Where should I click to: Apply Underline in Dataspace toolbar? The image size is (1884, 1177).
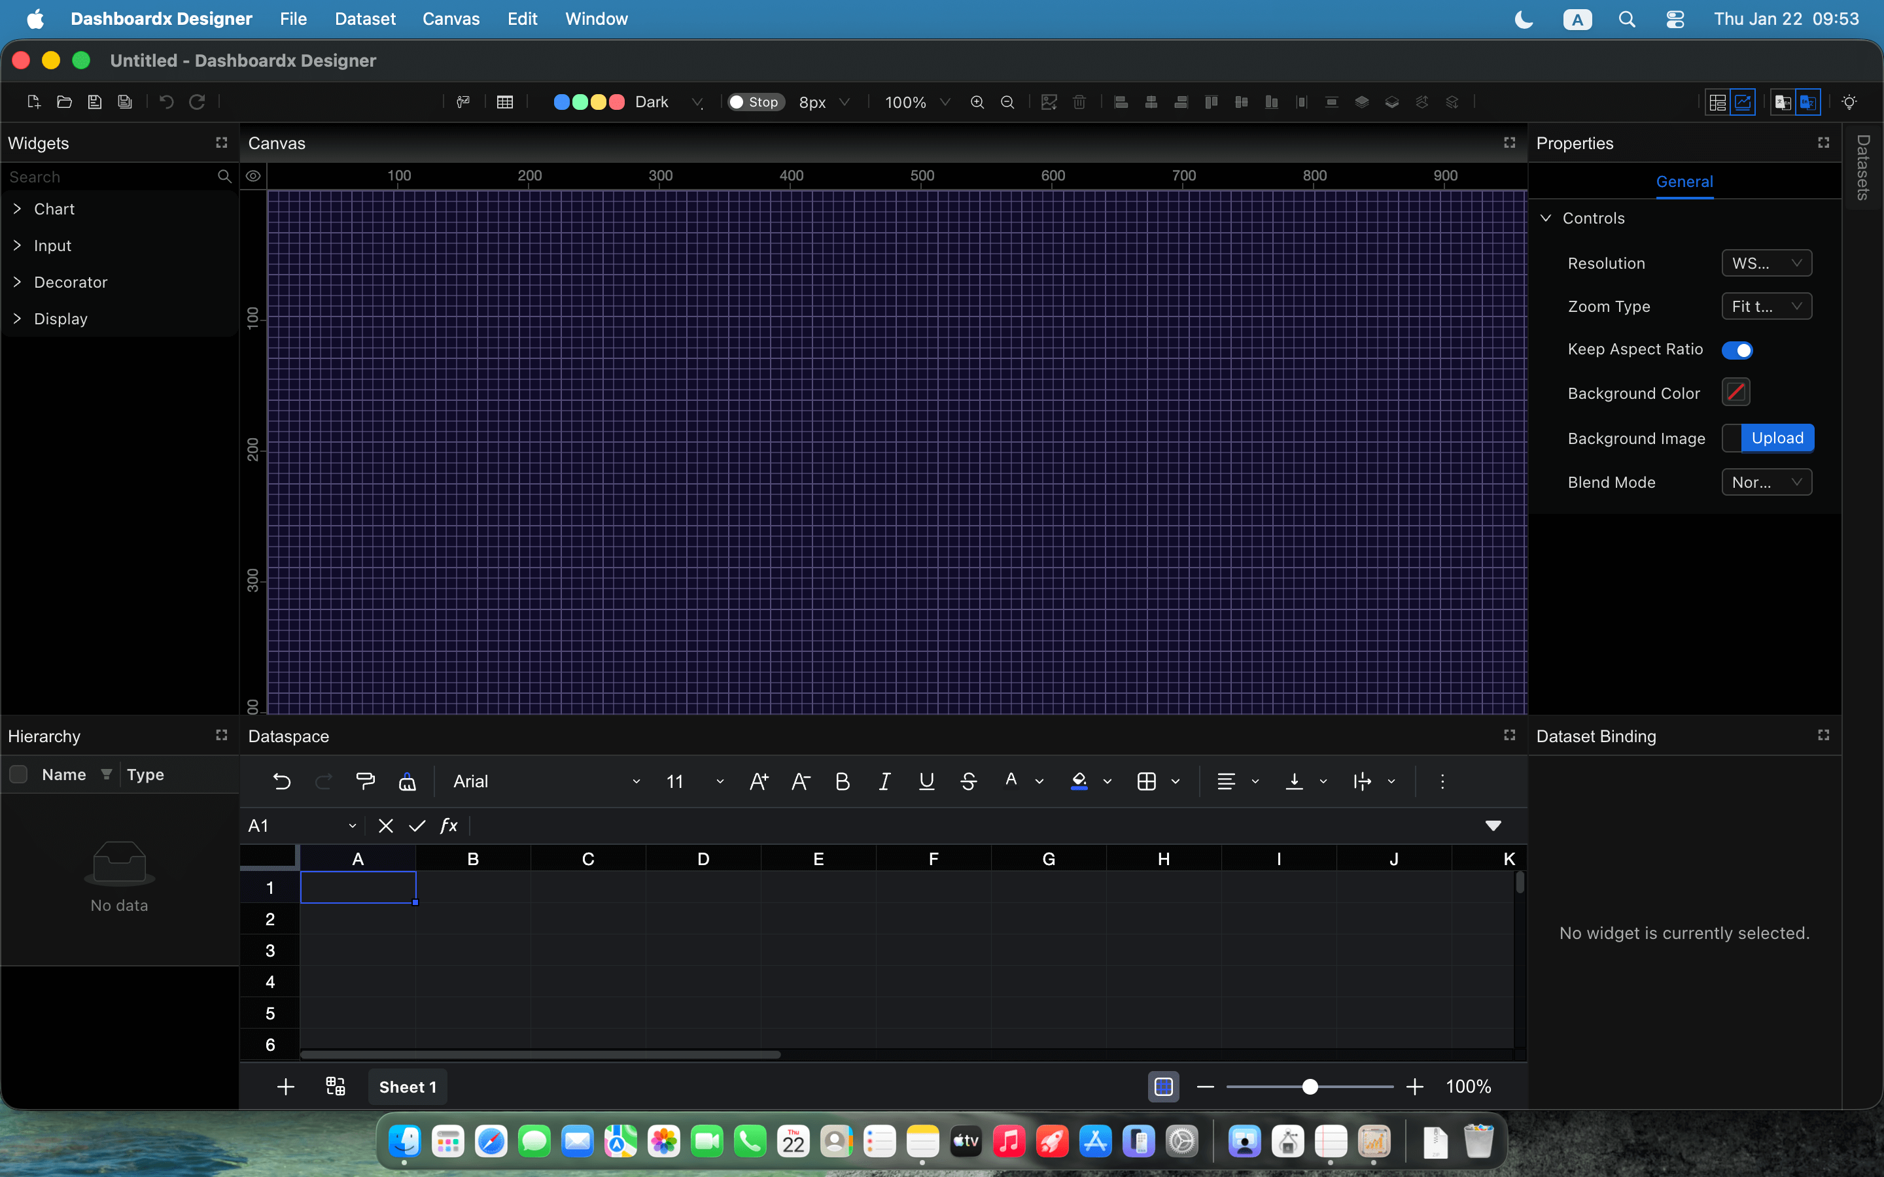point(926,781)
